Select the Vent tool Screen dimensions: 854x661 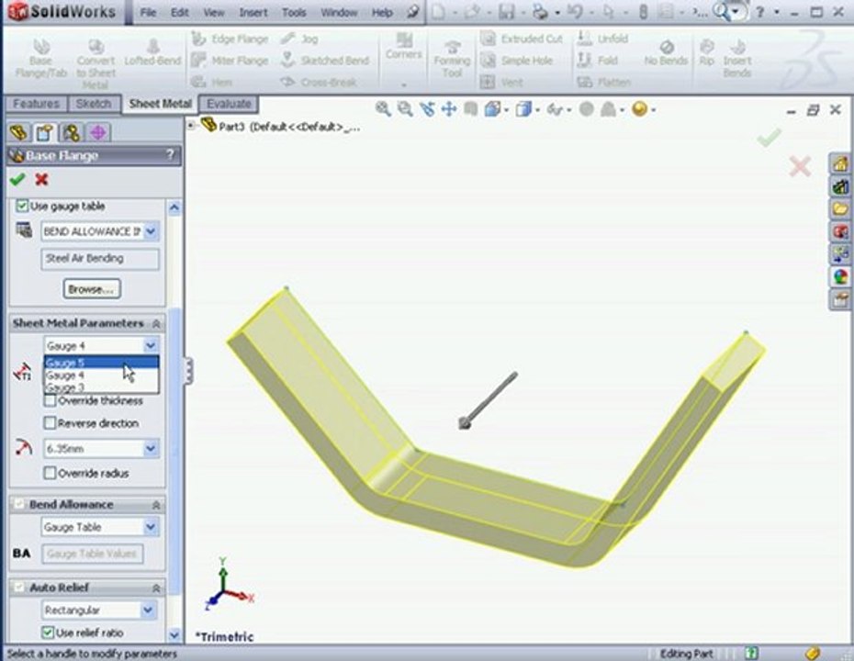click(501, 83)
